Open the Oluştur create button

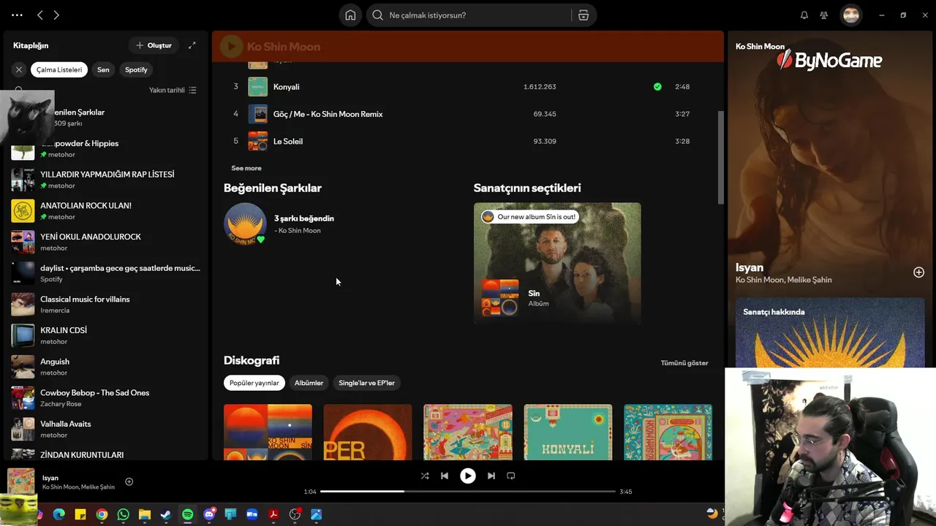point(154,45)
